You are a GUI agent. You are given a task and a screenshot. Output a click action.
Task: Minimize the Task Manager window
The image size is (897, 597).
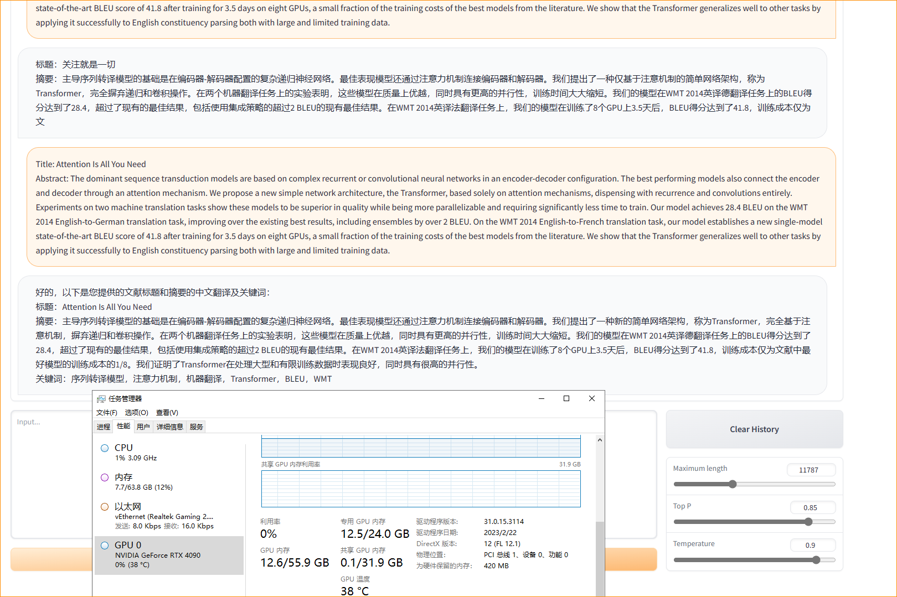click(x=541, y=398)
